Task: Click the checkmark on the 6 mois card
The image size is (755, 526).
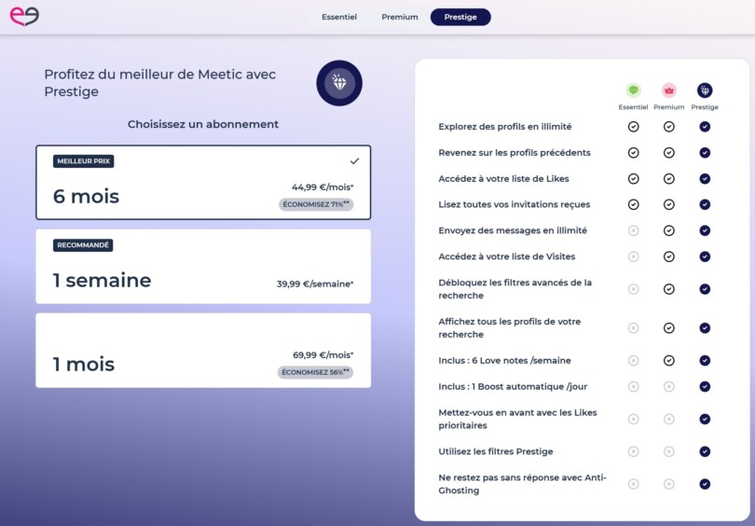Action: point(354,161)
